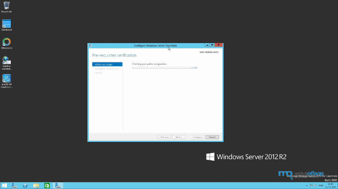Open the Install or uninstall desktop shortcut
338x189 pixels.
click(6, 63)
